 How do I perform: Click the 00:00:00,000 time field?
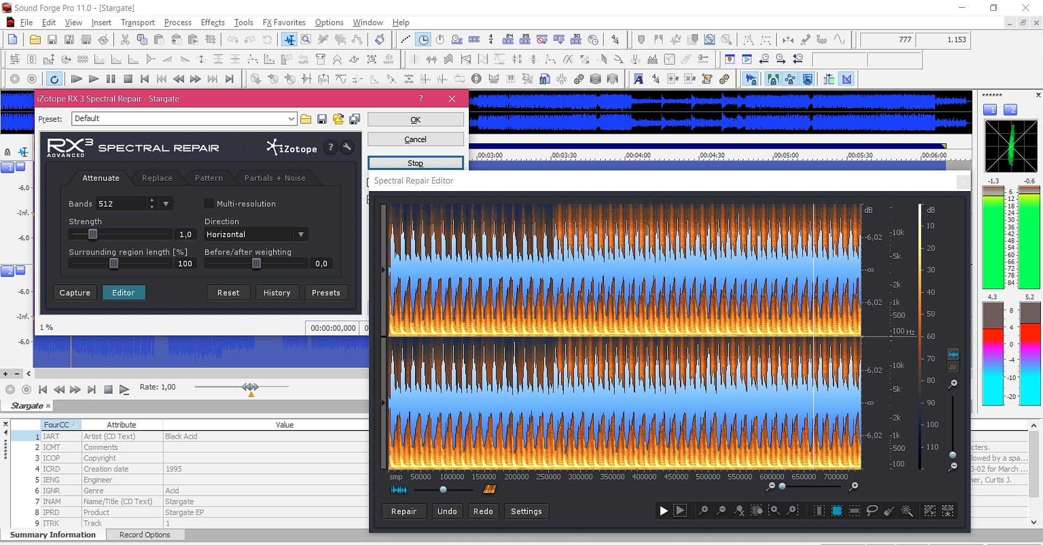(x=333, y=328)
